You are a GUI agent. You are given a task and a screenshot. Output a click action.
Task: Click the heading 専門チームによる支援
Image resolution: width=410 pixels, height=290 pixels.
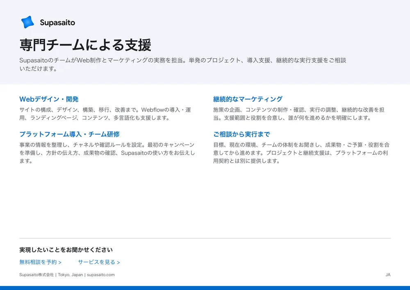click(x=85, y=45)
